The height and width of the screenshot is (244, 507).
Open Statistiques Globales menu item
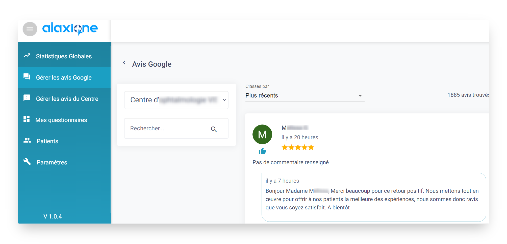pos(64,56)
